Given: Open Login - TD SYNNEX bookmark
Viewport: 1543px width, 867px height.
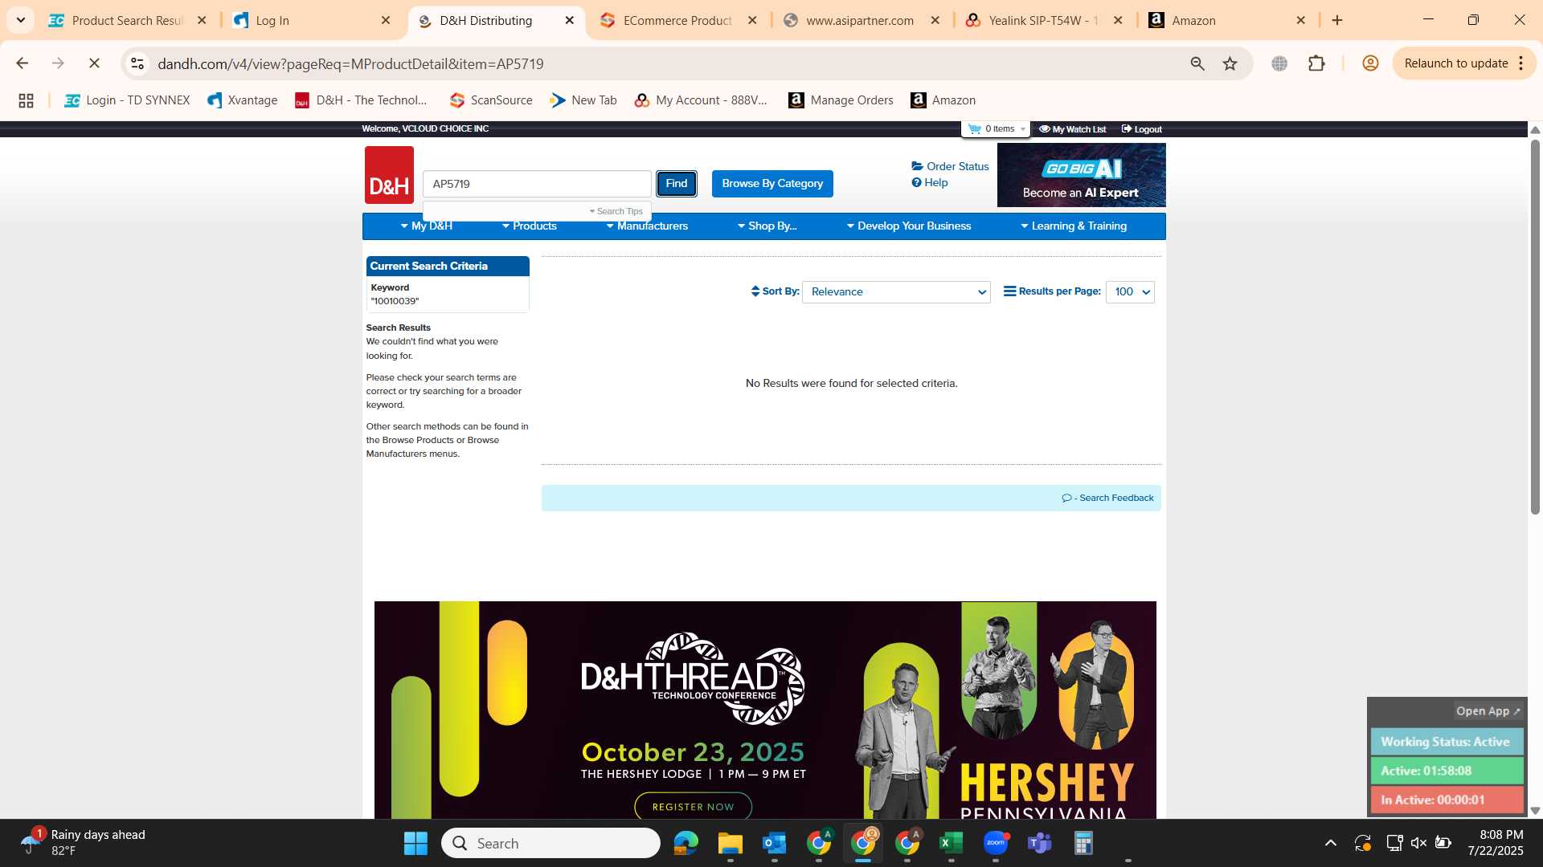Looking at the screenshot, I should click(x=127, y=100).
